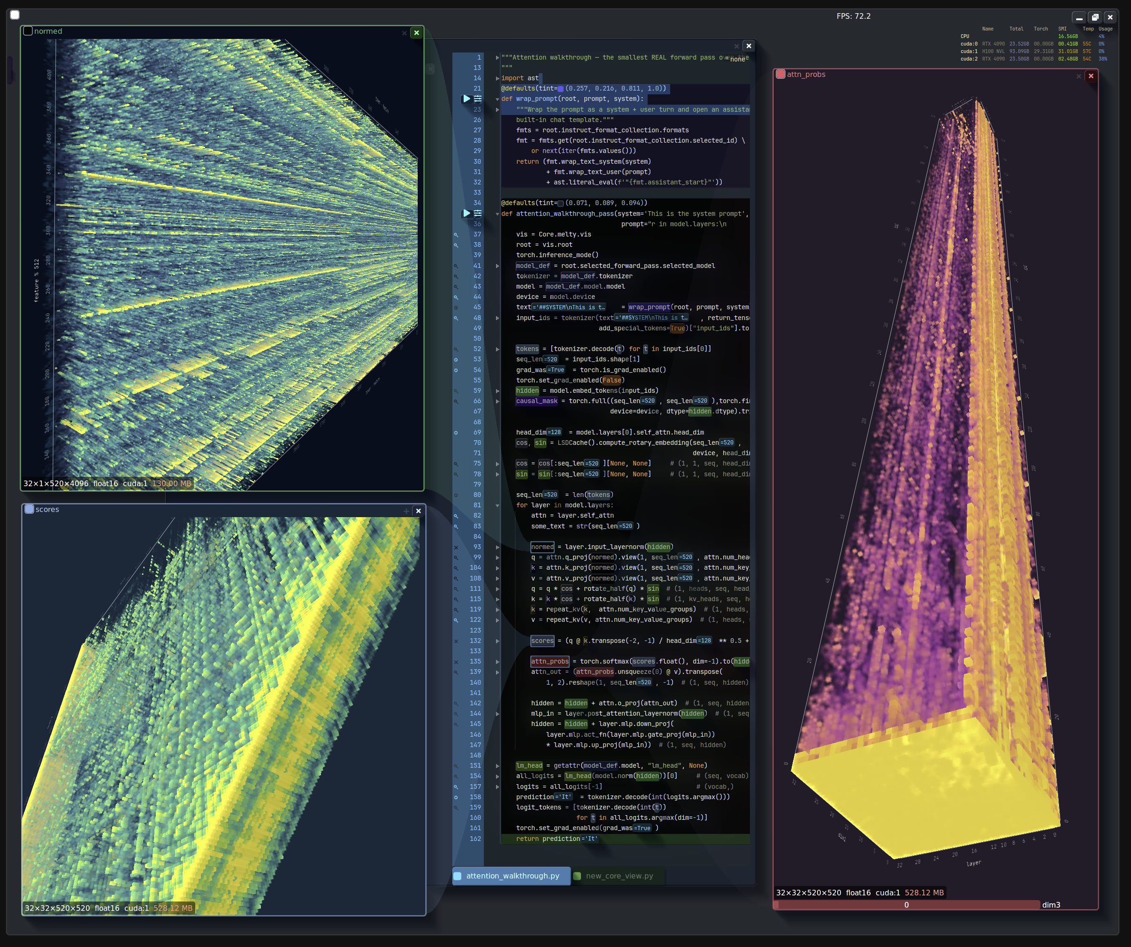Click the magnifier icon on line 82

point(456,516)
